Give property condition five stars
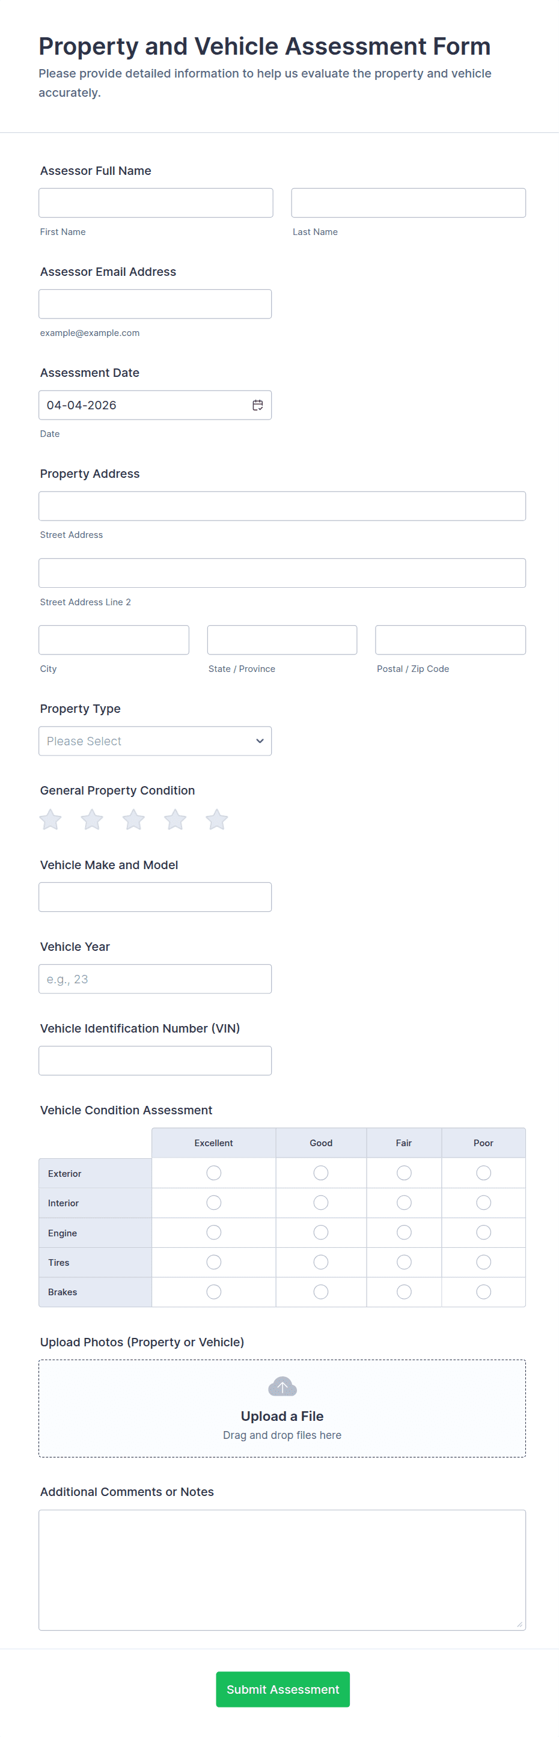The image size is (559, 1737). pyautogui.click(x=216, y=820)
